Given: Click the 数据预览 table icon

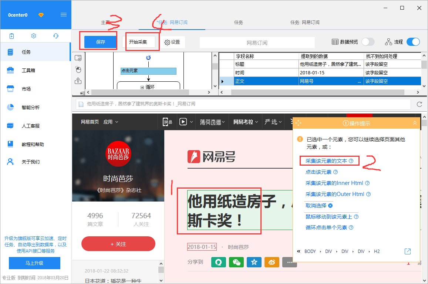Looking at the screenshot, I should [335, 42].
